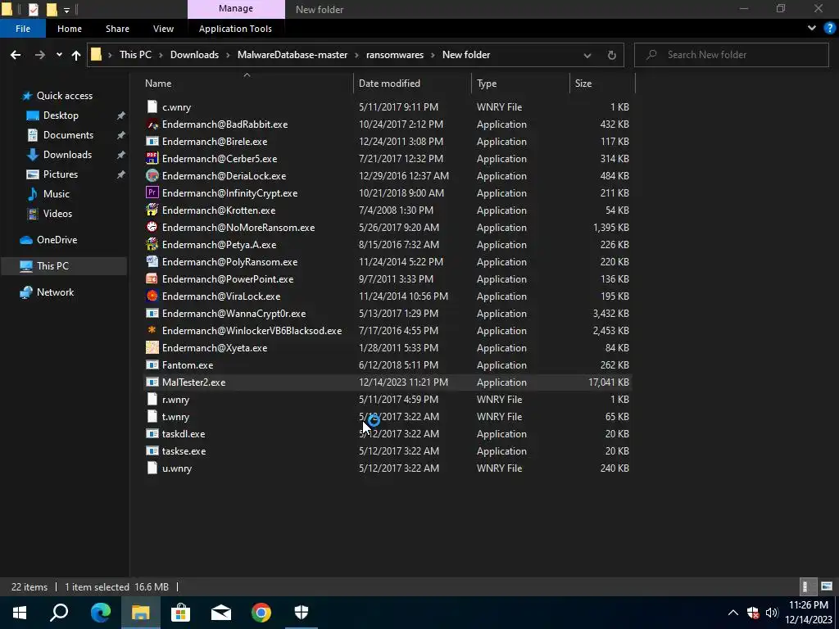This screenshot has width=839, height=629.
Task: Select Documents in the navigation pane
Action: point(68,135)
